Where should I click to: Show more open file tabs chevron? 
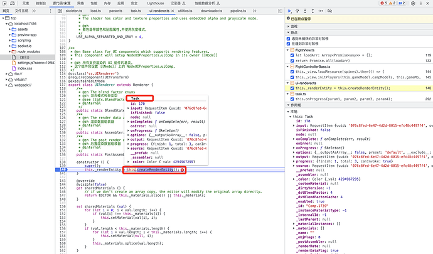(255, 11)
